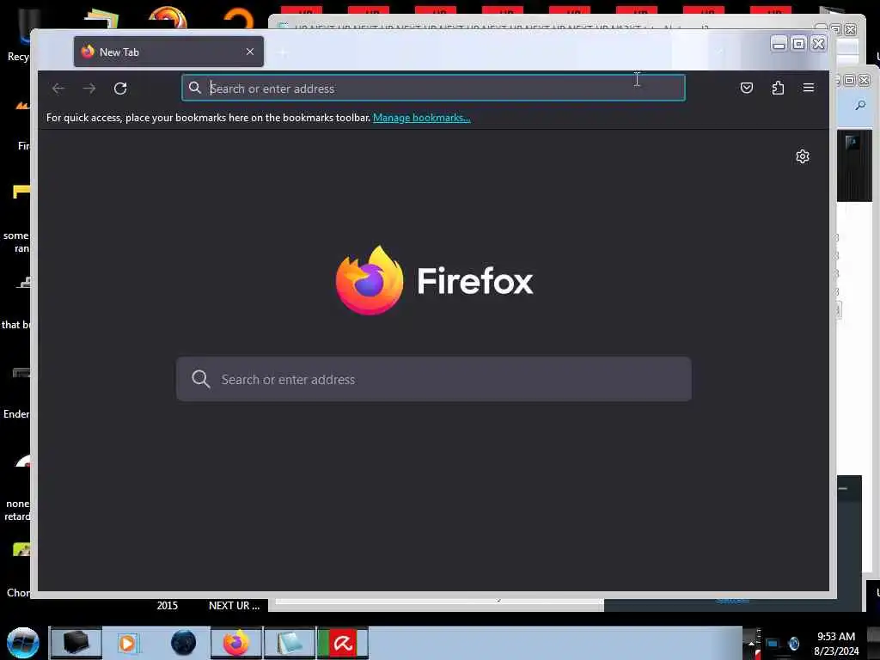
Task: Open the network tray icon
Action: click(773, 644)
